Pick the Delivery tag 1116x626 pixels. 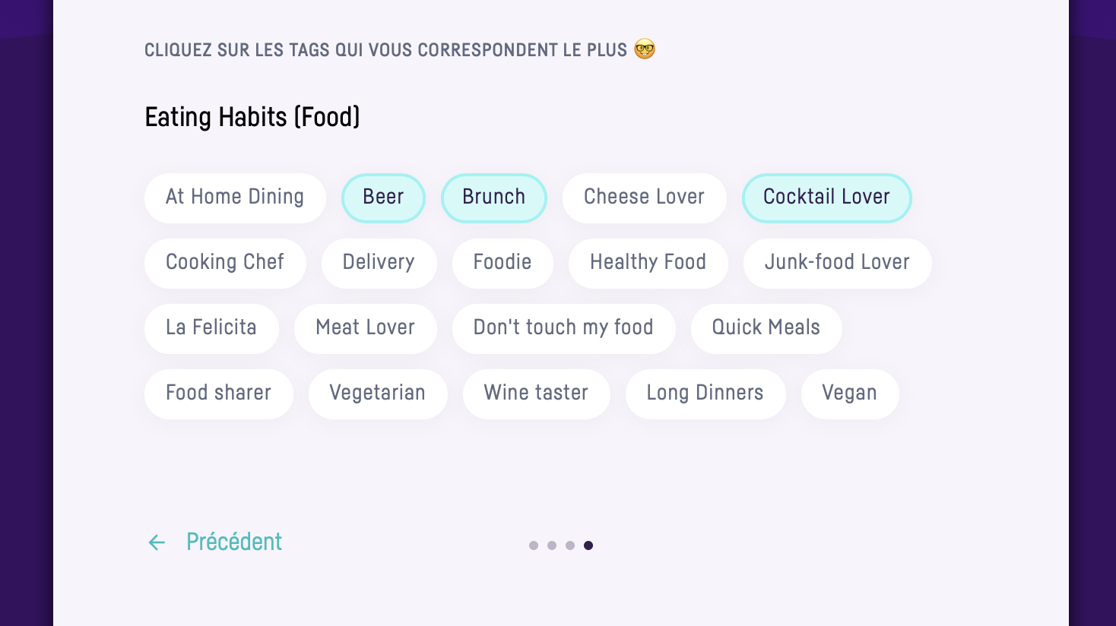pyautogui.click(x=379, y=263)
